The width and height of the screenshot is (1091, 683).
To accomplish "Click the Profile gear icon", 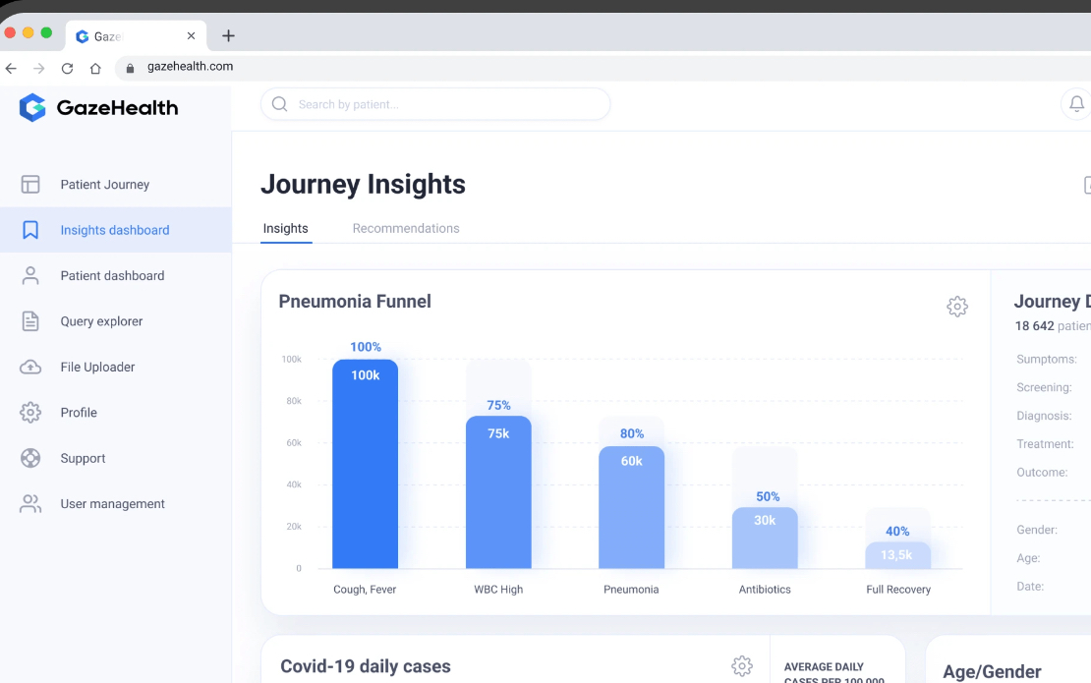I will [x=29, y=413].
